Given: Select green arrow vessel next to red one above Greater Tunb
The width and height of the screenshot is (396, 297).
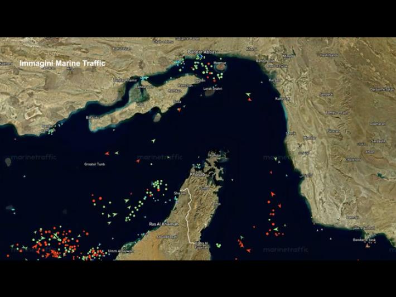Looking at the screenshot, I should coord(117,153).
